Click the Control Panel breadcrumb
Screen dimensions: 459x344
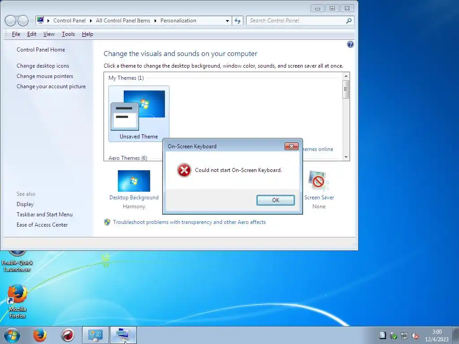[x=69, y=21]
